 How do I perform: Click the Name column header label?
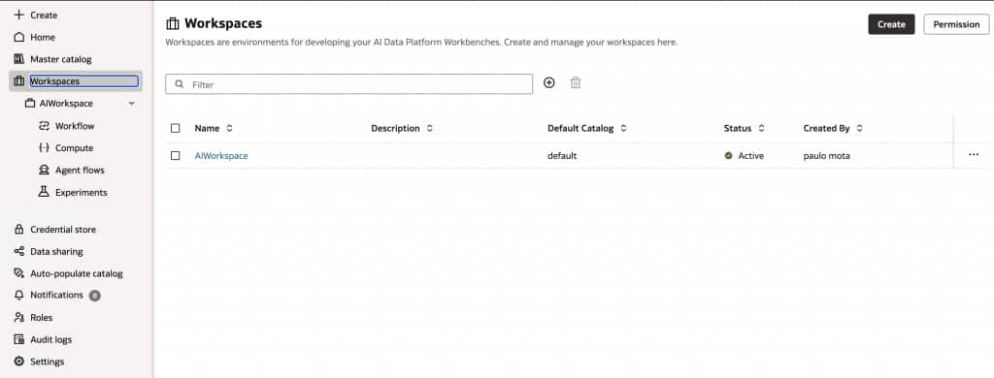(207, 128)
